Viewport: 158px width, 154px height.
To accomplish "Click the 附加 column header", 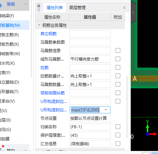I will [x=118, y=17].
